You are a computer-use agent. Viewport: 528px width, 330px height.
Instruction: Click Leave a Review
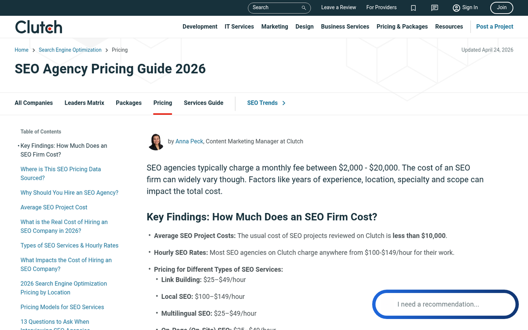(x=338, y=7)
